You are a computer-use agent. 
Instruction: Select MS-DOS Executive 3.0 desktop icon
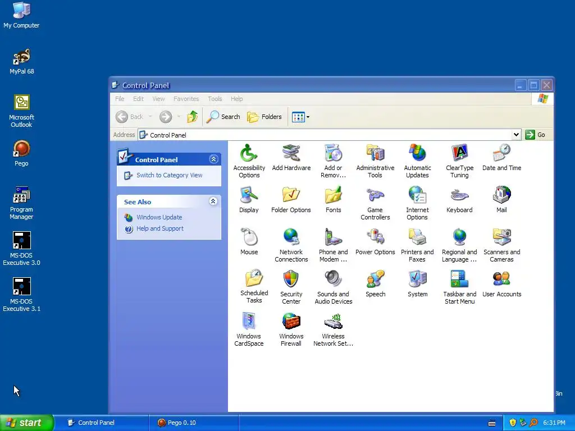pos(22,249)
